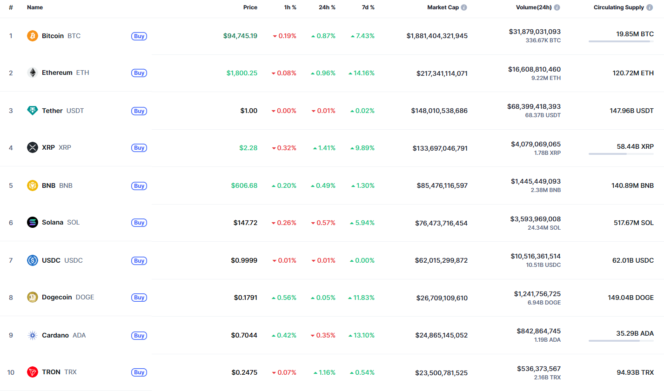
Task: Click Buy next to Solana
Action: (139, 223)
